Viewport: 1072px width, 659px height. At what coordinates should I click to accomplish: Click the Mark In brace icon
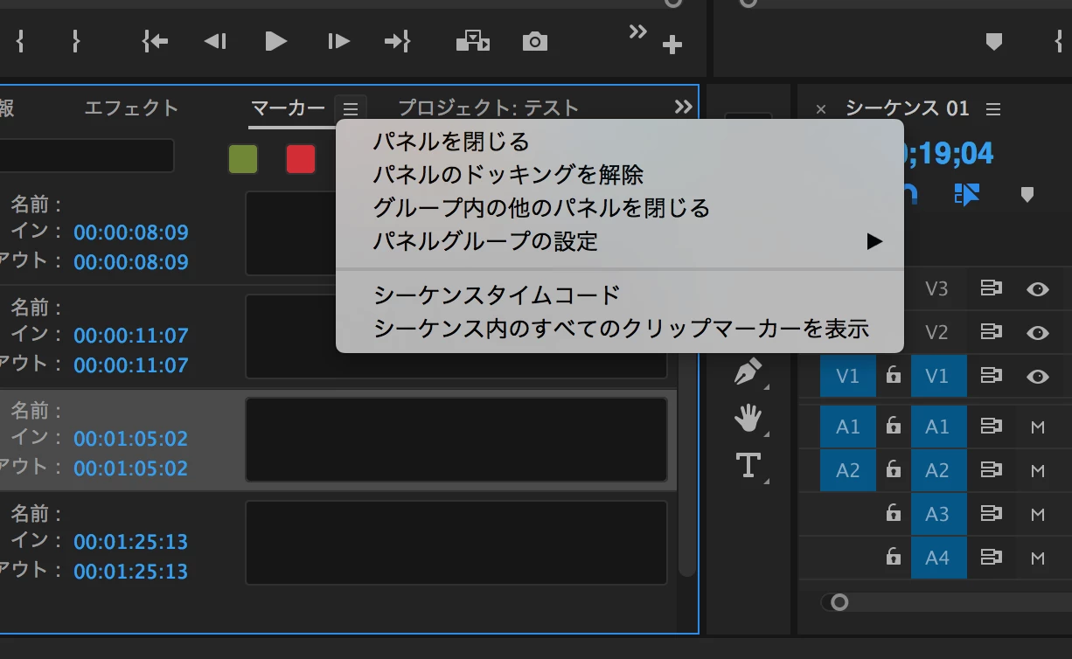pyautogui.click(x=19, y=41)
